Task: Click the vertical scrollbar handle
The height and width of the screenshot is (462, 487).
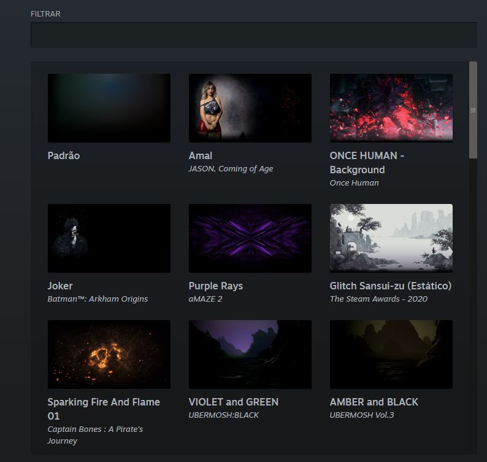Action: point(473,110)
